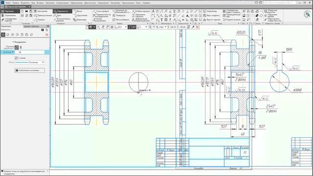Screen dimensions: 313x176
Task: Expand the Правка toolbar group arrow
Action: click(148, 23)
